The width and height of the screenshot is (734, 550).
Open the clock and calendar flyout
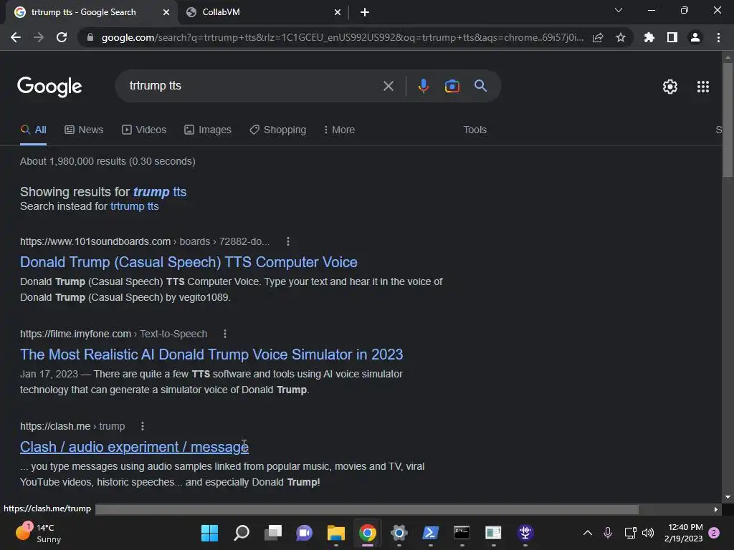683,533
